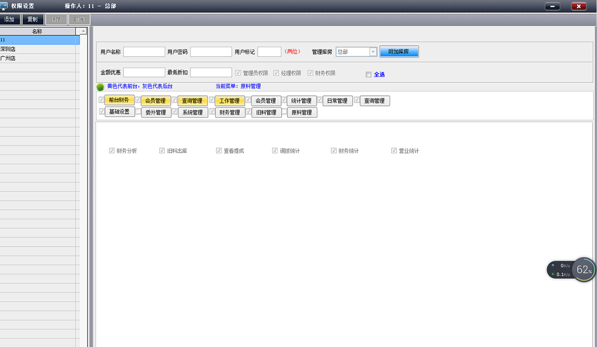Focus the 用户名称 input field
Viewport: 597px width, 347px height.
pos(144,52)
